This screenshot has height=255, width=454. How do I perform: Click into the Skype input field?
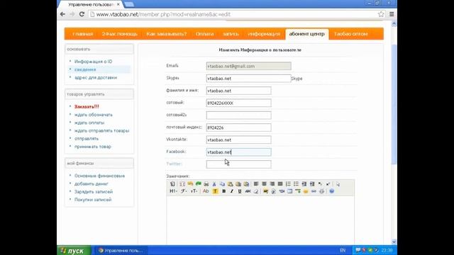pyautogui.click(x=248, y=79)
